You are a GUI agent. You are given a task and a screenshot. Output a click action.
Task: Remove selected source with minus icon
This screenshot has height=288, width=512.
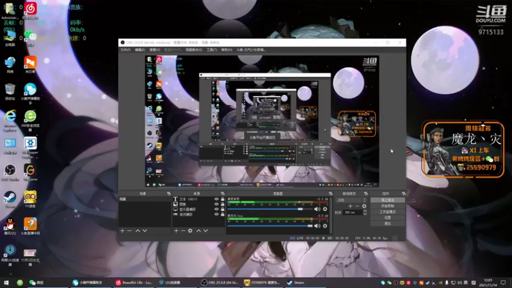tap(183, 230)
